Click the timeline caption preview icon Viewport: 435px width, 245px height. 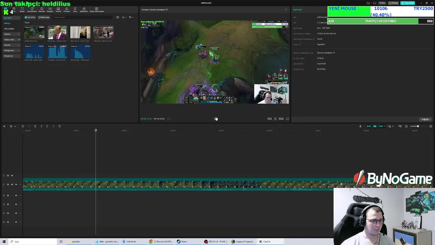pos(400,126)
